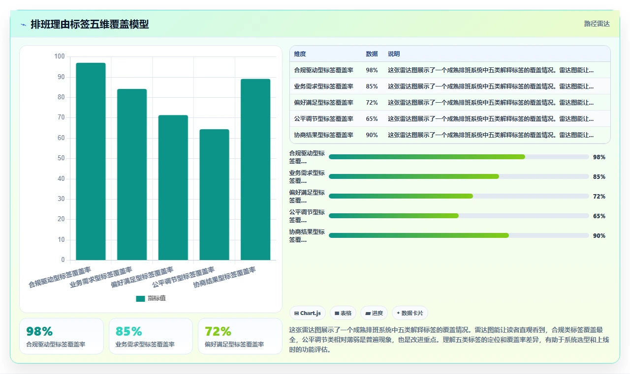Click the dashboard title 排班理由标签五维覆盖模型
The image size is (630, 374).
pos(90,24)
